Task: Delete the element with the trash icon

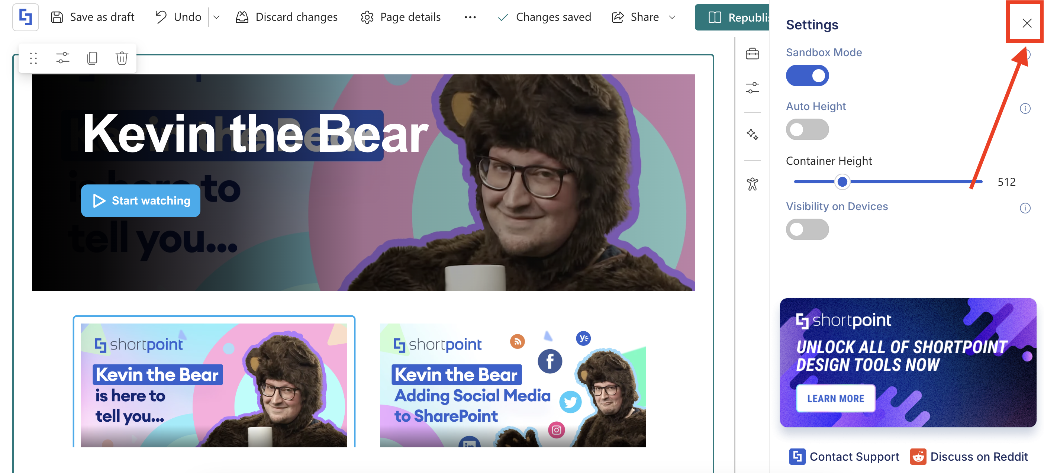Action: (122, 58)
